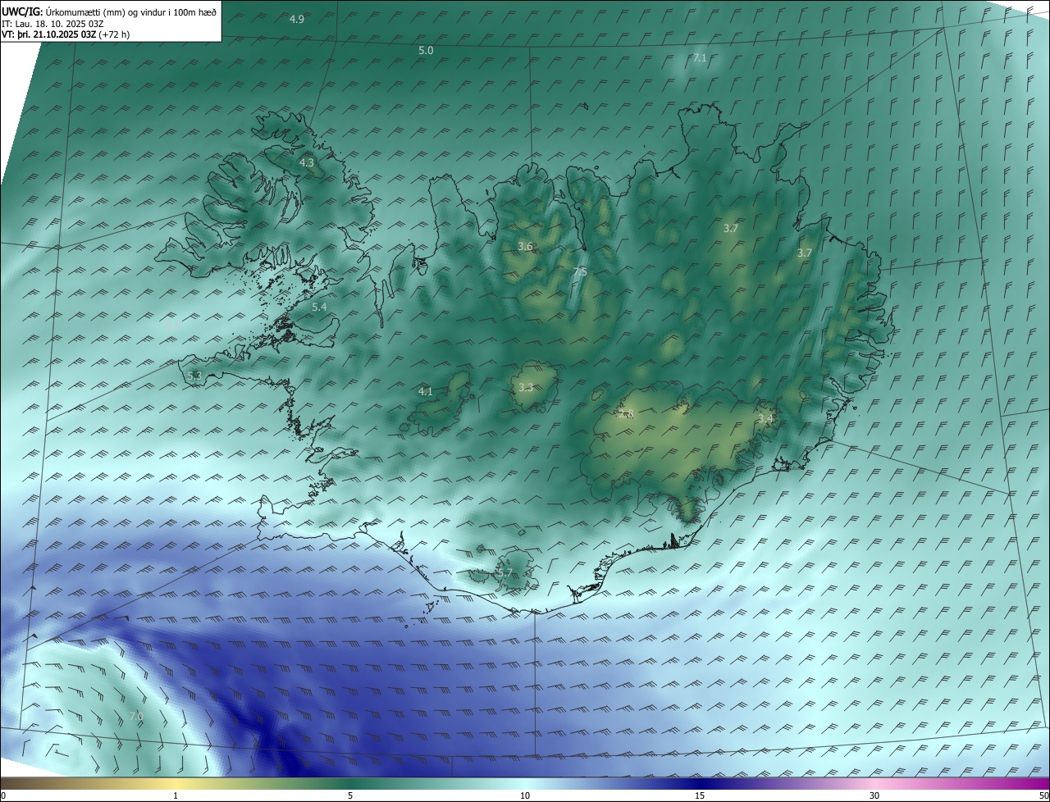
Task: Click the 5 tick on the colour scale
Action: point(350,796)
